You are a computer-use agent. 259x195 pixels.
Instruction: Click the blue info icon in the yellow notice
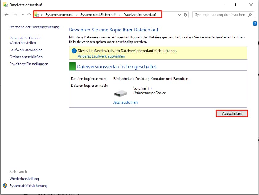(74, 51)
